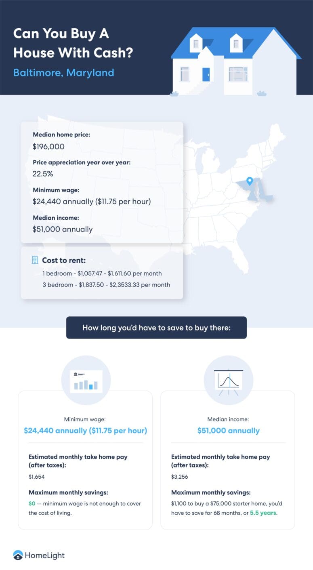Click the left dormer window on roof
The image size is (313, 570).
[x=196, y=43]
